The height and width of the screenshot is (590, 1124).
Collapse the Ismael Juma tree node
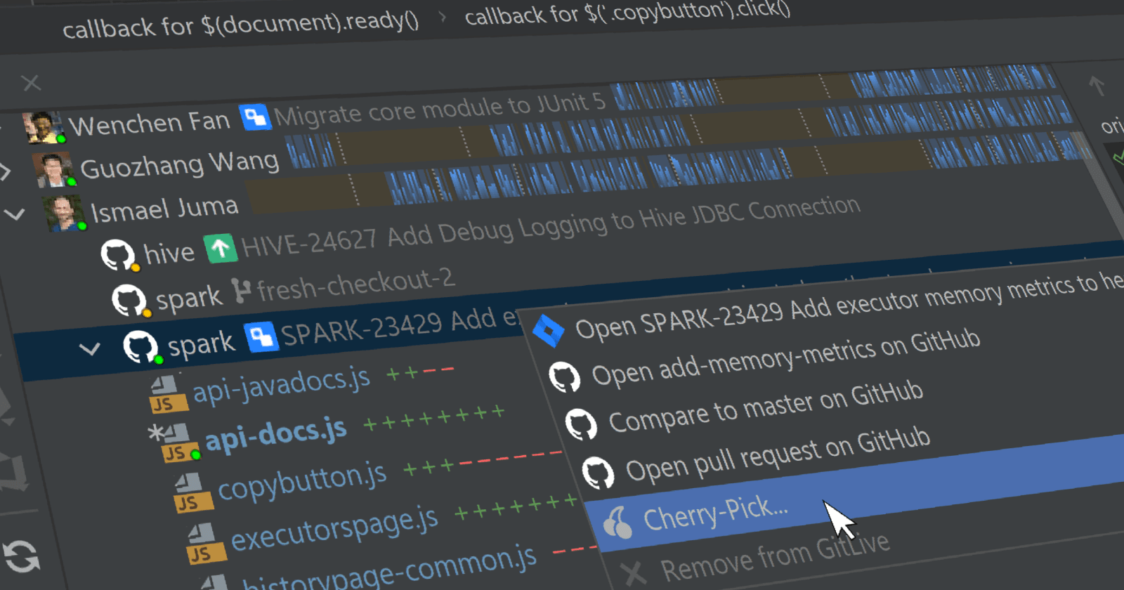pos(15,214)
